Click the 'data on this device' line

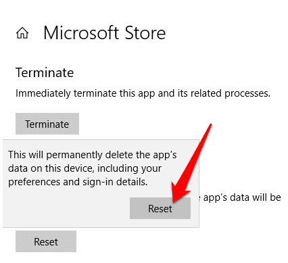85,168
